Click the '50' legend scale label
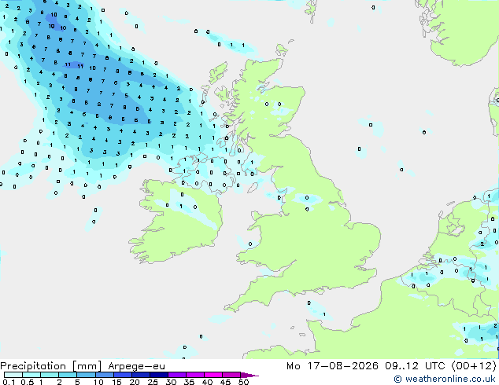 pos(243,382)
